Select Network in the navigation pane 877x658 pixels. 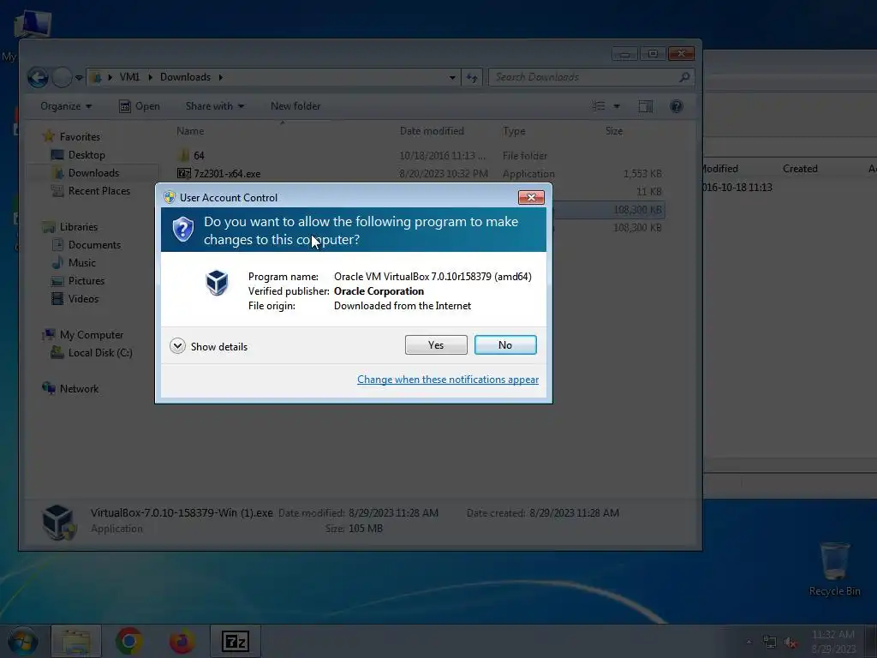point(79,388)
